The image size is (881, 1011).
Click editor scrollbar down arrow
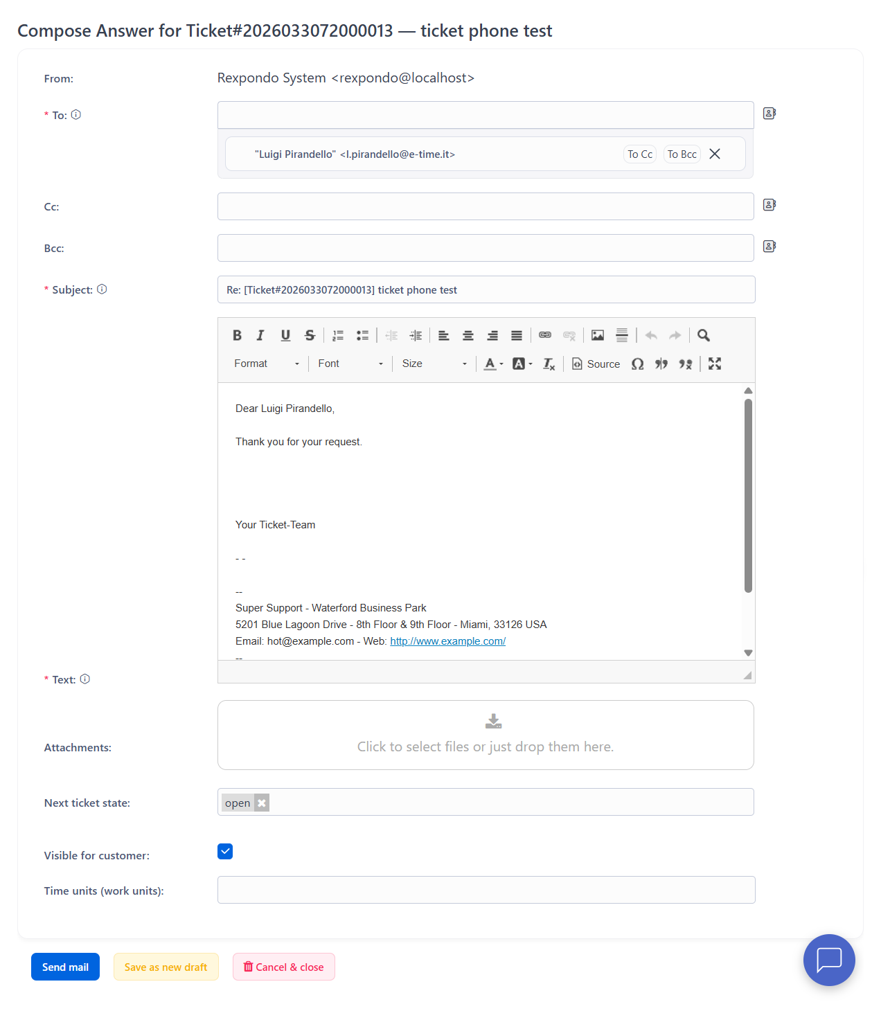748,653
